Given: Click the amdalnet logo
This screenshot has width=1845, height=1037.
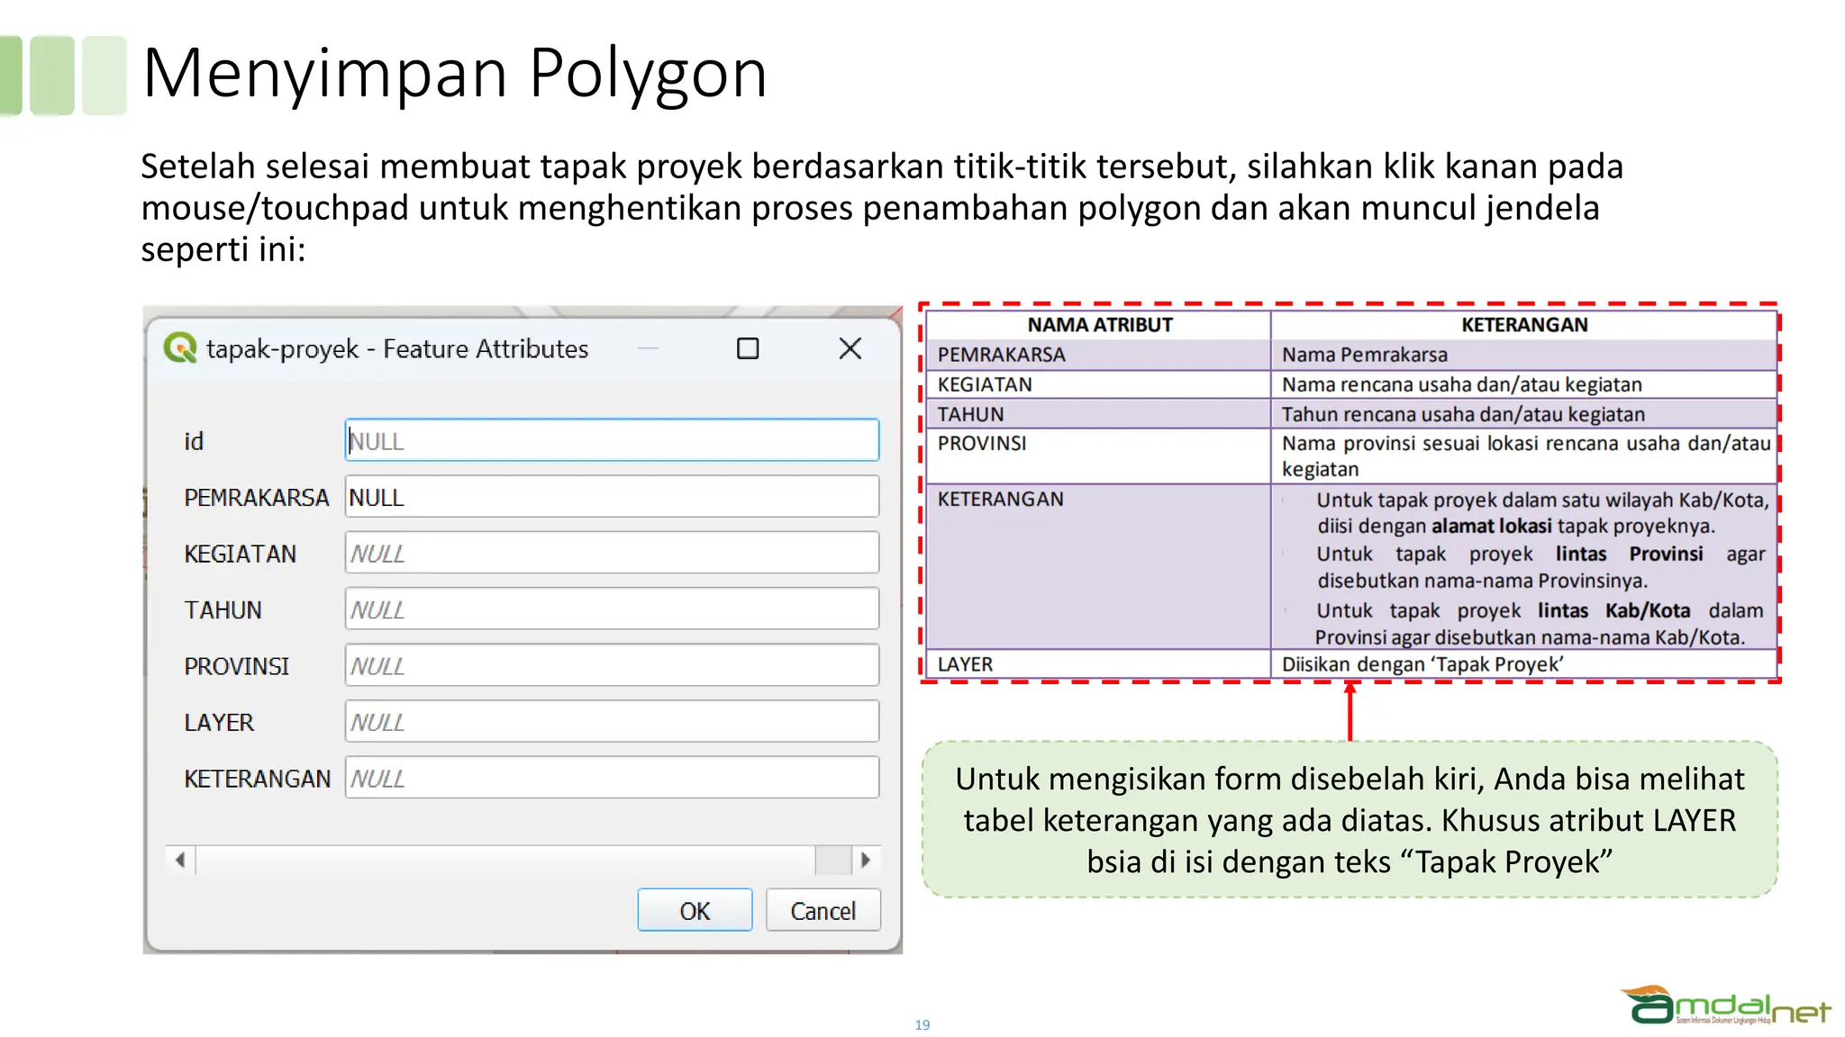Looking at the screenshot, I should click(x=1724, y=1006).
